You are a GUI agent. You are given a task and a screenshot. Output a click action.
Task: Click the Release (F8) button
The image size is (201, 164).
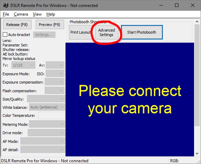[x=17, y=25]
